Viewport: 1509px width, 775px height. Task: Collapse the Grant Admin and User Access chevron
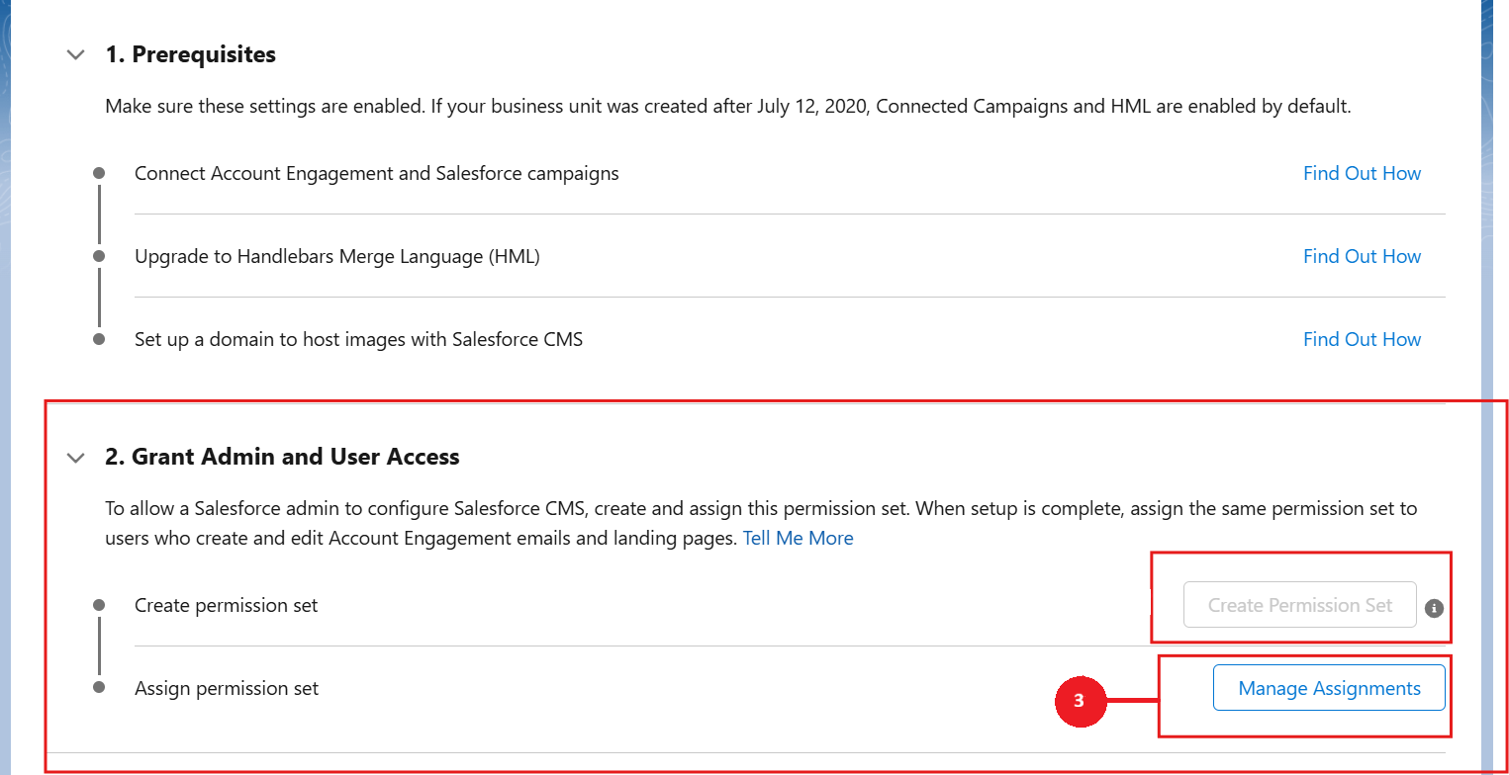(x=75, y=458)
